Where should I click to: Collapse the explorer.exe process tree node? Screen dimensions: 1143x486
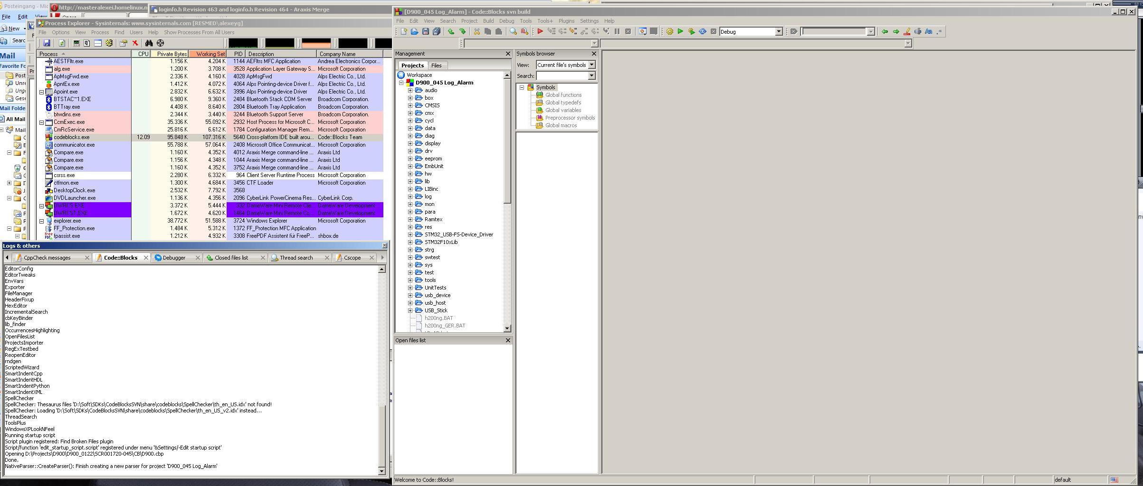pyautogui.click(x=41, y=221)
